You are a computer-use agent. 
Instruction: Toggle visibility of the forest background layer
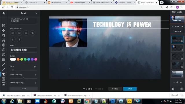tap(182, 76)
